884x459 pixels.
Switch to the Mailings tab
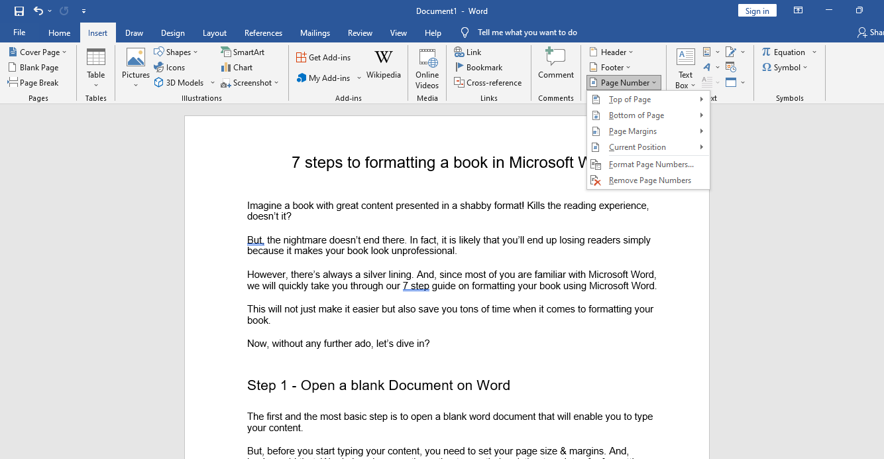[x=315, y=33]
